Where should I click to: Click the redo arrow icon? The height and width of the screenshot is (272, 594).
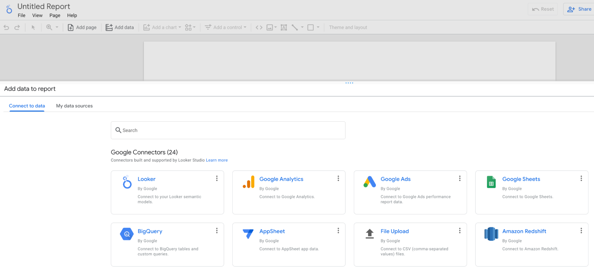pos(17,27)
